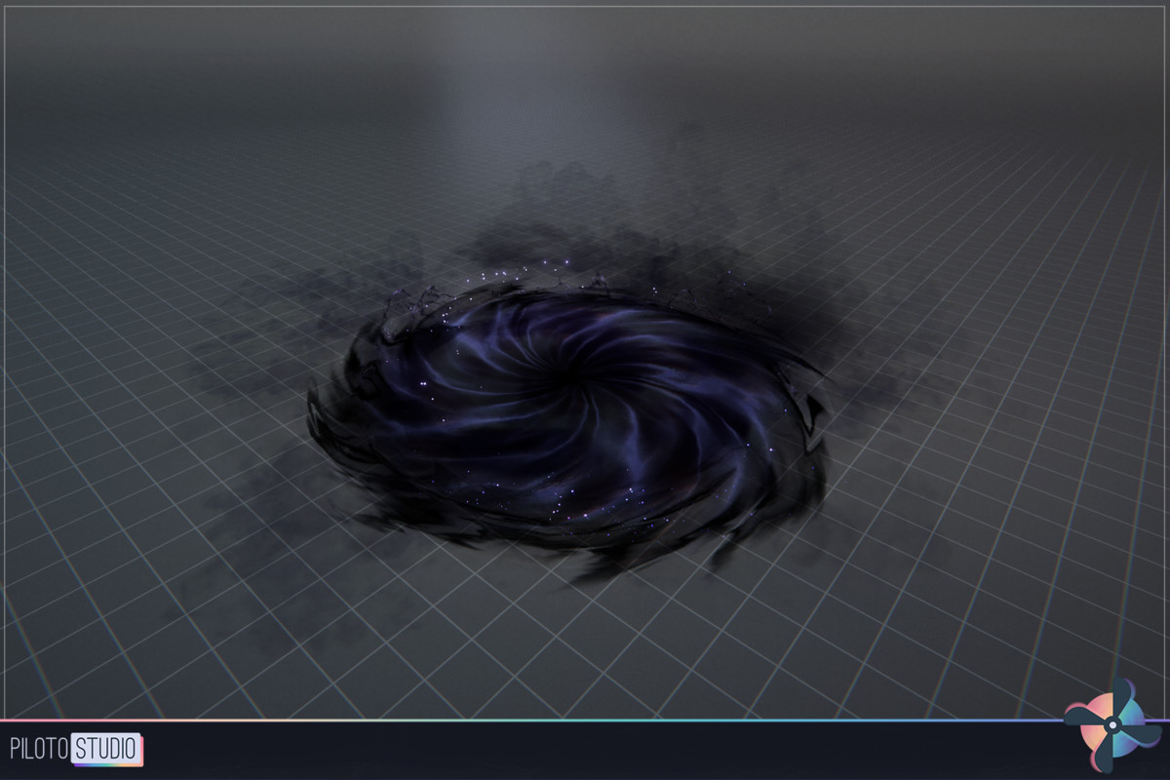The image size is (1170, 780).
Task: Click the white hub of the pinwheel icon
Action: 1112,724
